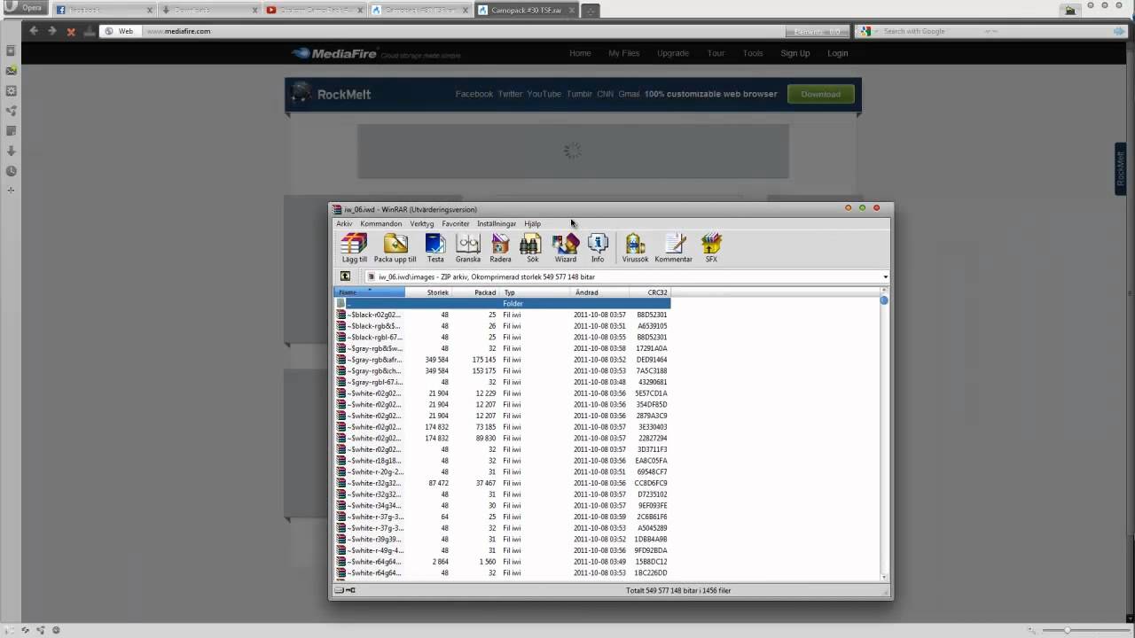
Task: Click the Lägg till icon in WinRAR
Action: 354,247
